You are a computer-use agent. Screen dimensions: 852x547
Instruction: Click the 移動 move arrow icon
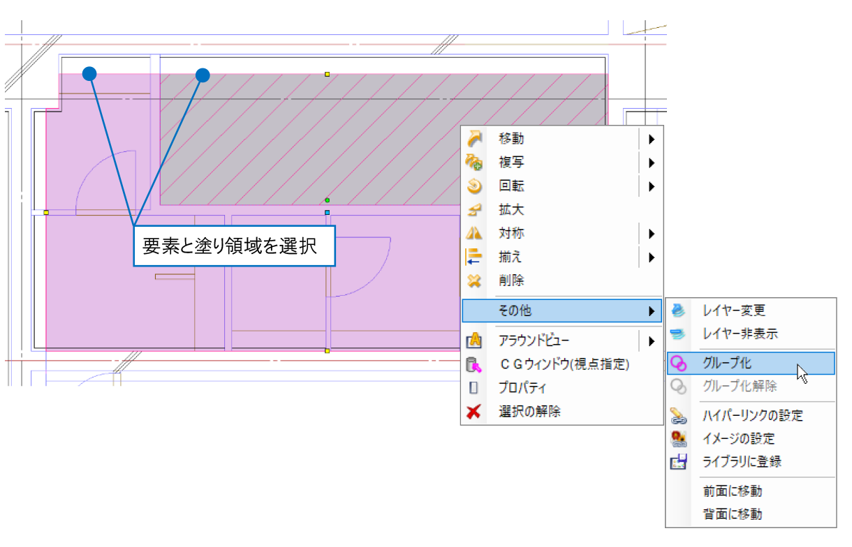tap(474, 138)
